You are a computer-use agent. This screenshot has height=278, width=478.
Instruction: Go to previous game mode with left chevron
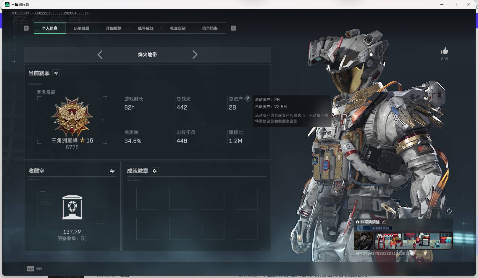point(100,54)
